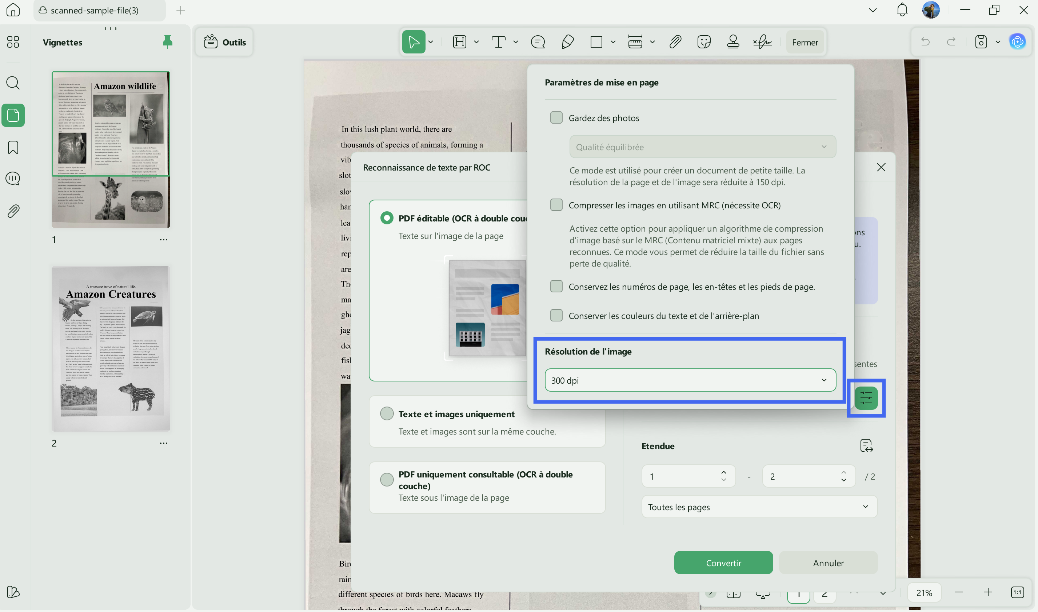The width and height of the screenshot is (1038, 612).
Task: Open the layout settings sliders icon
Action: [x=866, y=398]
